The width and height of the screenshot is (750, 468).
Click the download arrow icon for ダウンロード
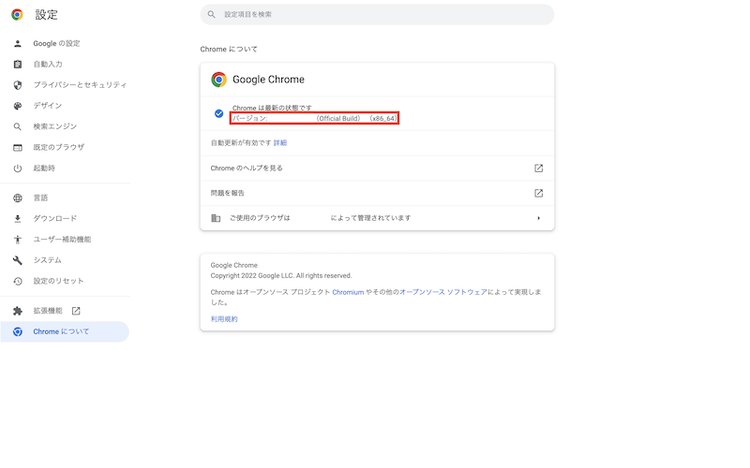click(x=18, y=219)
